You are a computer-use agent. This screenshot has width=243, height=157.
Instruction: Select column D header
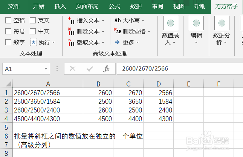(x=158, y=84)
